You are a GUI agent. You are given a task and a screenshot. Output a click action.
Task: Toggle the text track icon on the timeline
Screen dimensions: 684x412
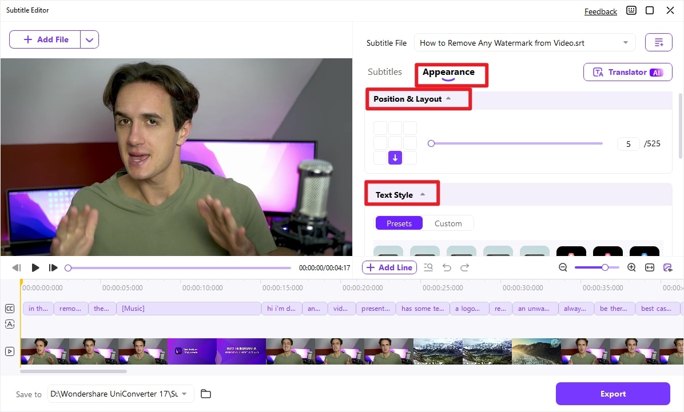[9, 324]
